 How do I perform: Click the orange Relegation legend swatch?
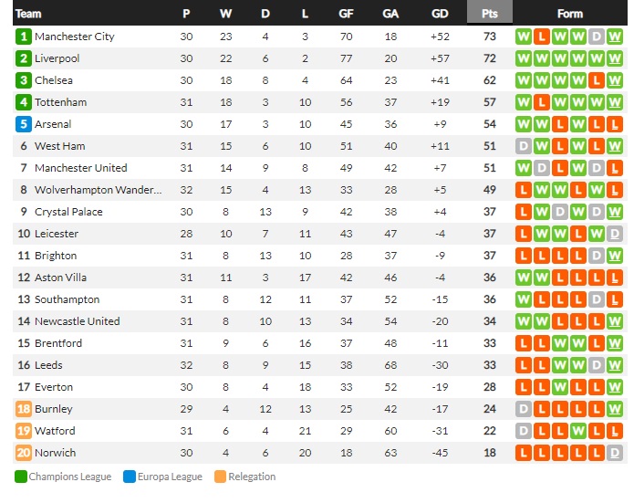click(220, 477)
